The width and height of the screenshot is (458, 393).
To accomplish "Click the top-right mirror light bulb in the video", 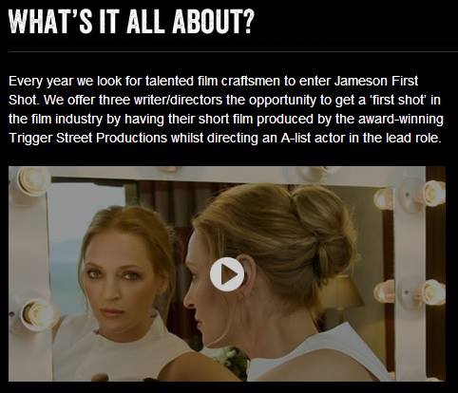I will [x=431, y=192].
